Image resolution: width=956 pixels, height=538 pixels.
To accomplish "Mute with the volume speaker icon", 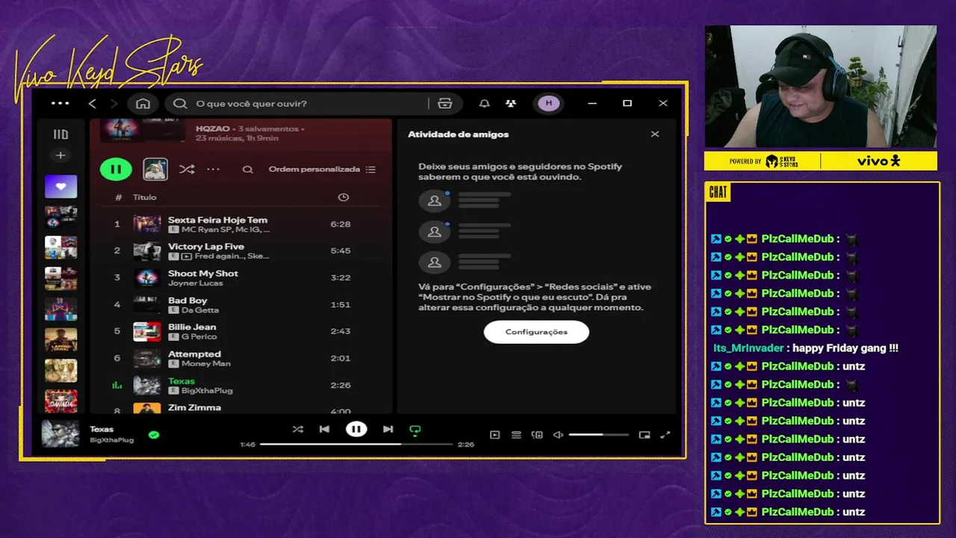I will (x=558, y=435).
